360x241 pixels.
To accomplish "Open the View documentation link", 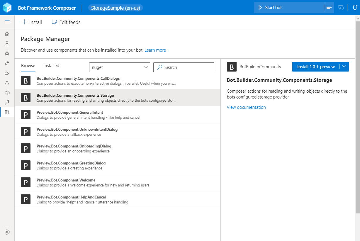I will click(x=246, y=107).
